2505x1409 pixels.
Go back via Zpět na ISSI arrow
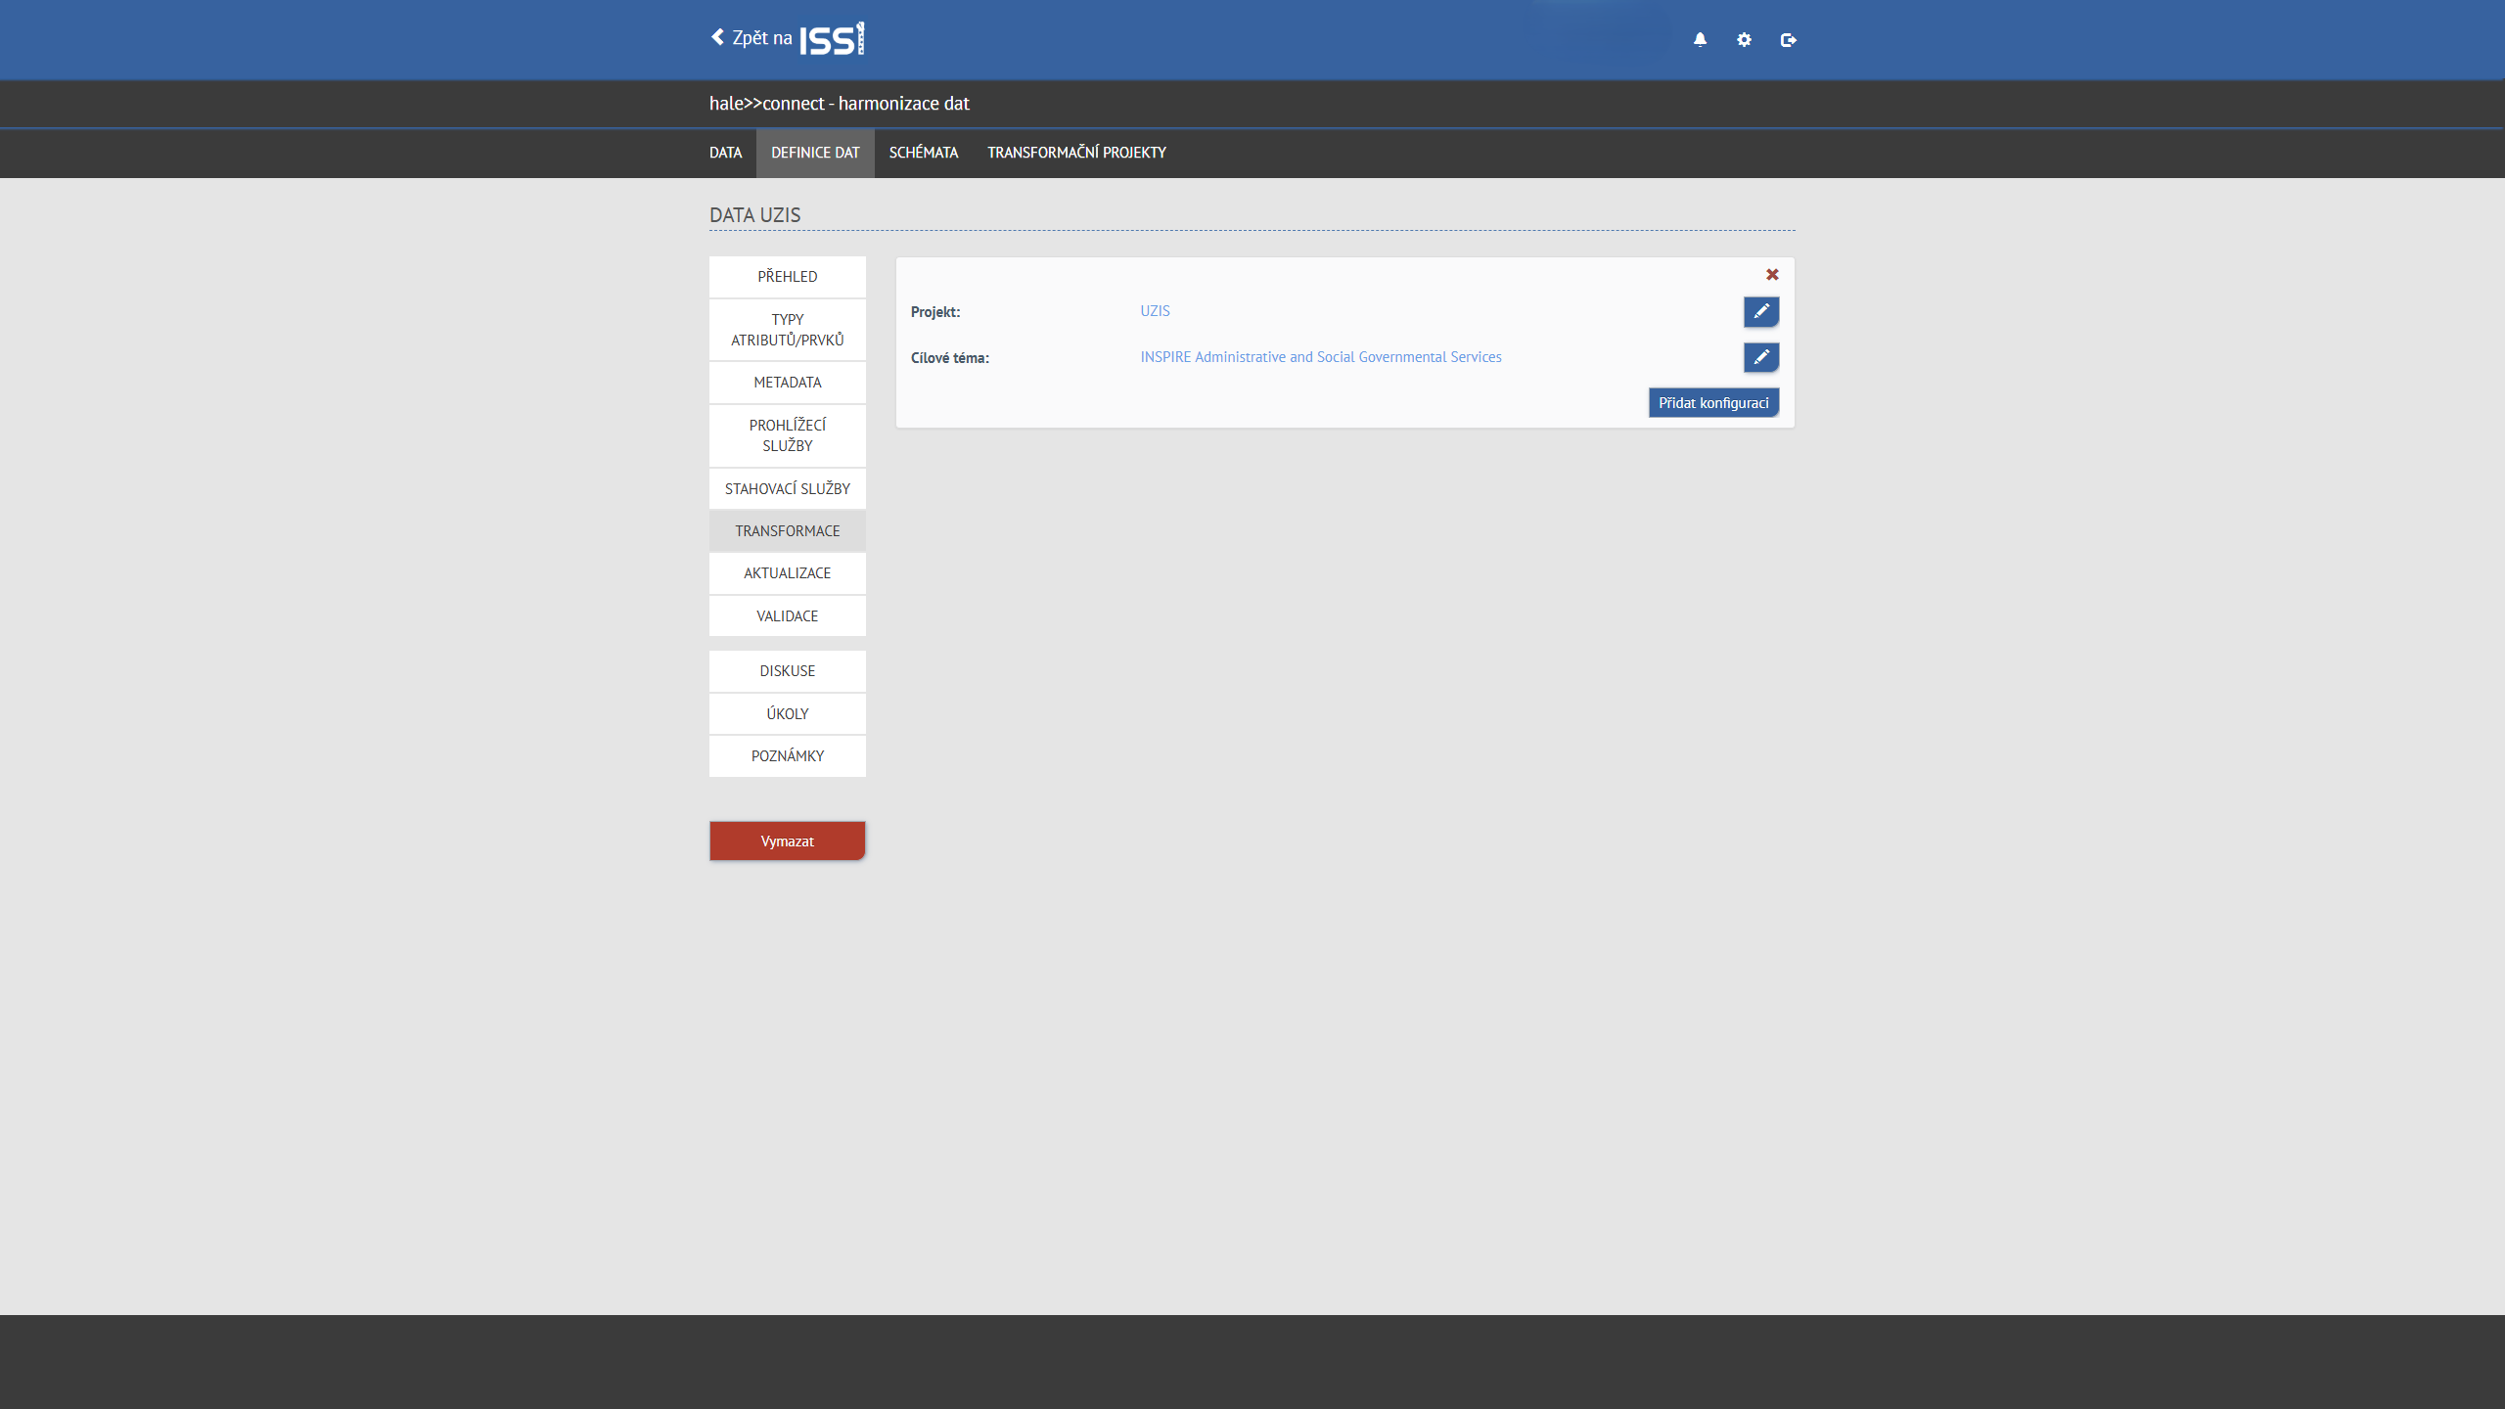pos(718,37)
